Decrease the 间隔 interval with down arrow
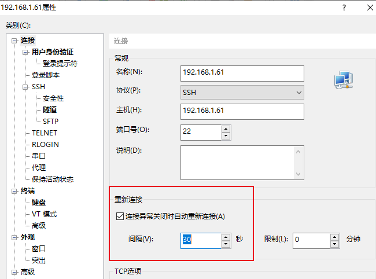Viewport: 376px width, 279px height. [x=226, y=244]
